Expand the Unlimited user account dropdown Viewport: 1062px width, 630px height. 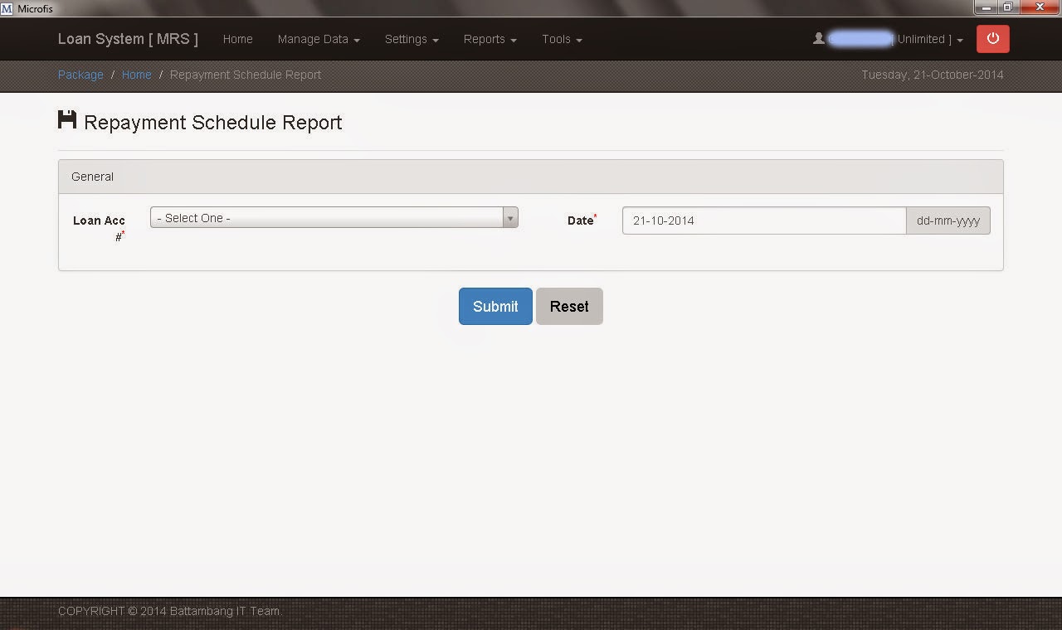960,39
